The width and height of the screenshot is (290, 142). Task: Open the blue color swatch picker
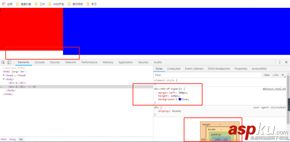click(x=180, y=100)
